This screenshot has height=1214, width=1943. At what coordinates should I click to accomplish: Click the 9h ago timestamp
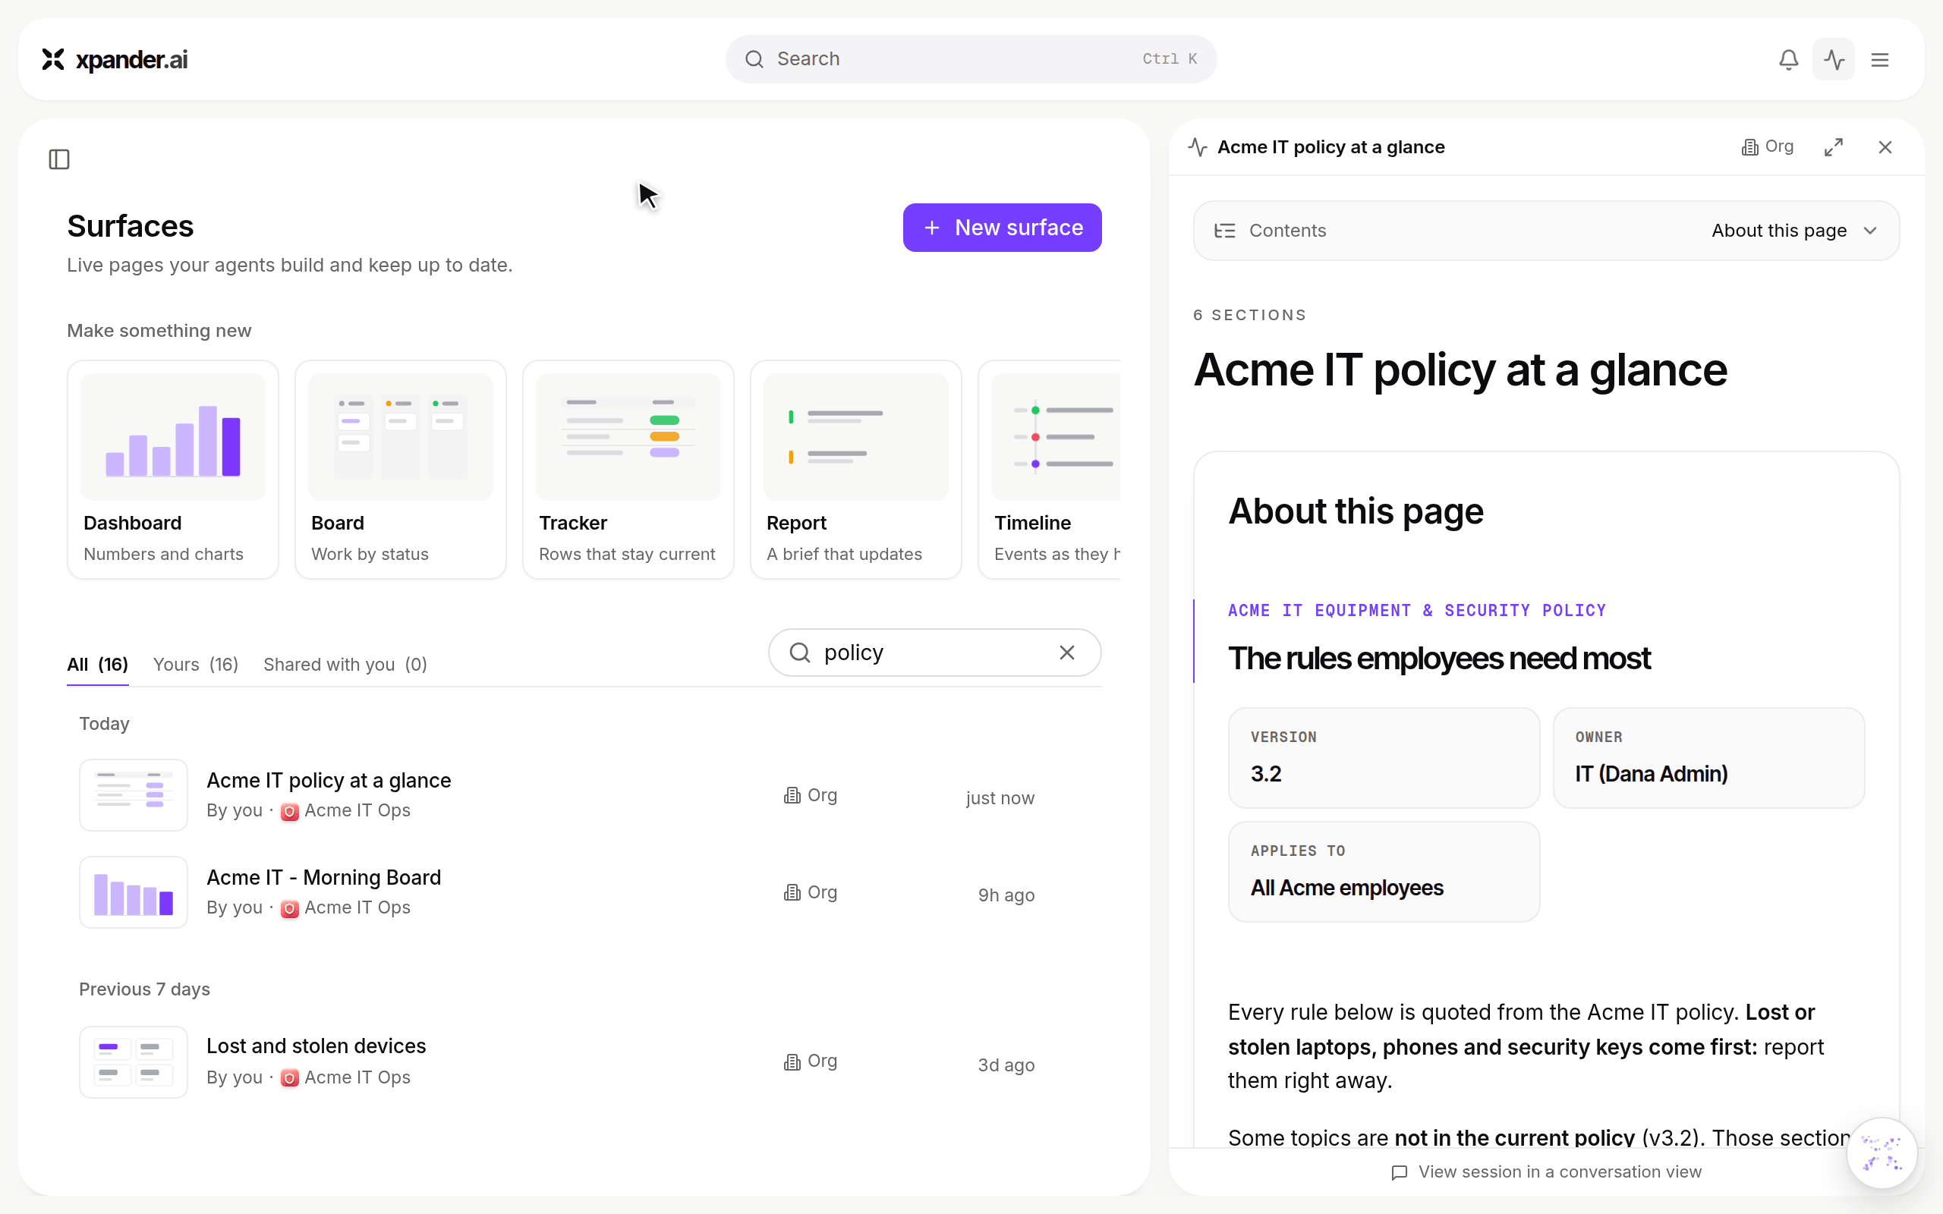coord(1006,895)
